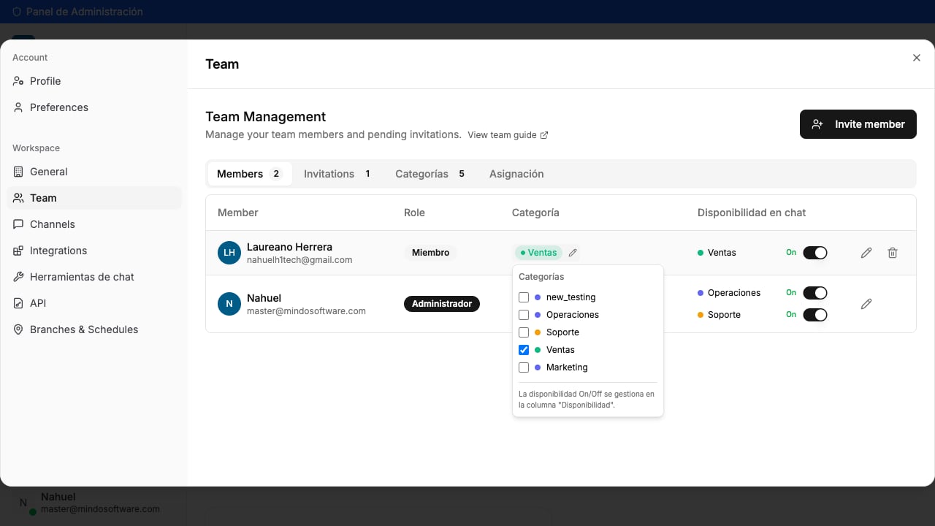Check the Soporte category checkbox
The image size is (935, 526).
pyautogui.click(x=524, y=332)
